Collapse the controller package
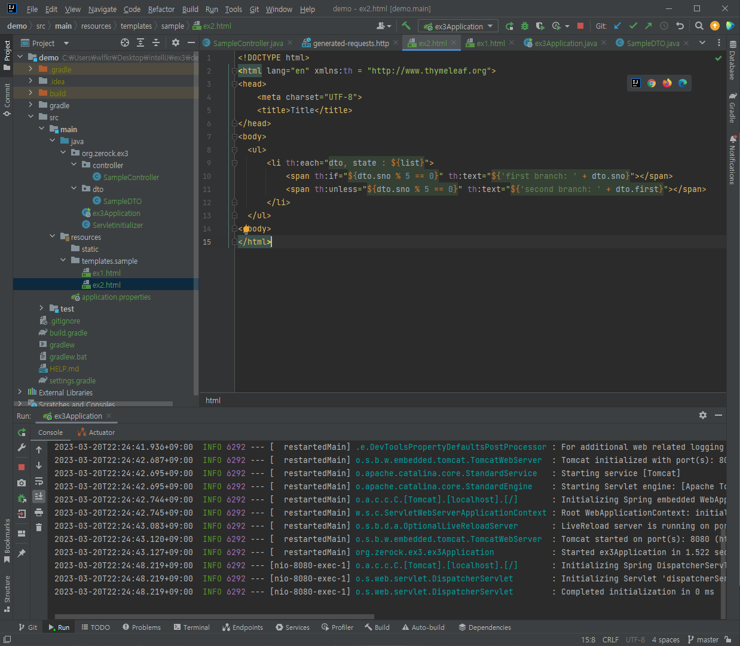This screenshot has height=646, width=740. (74, 165)
